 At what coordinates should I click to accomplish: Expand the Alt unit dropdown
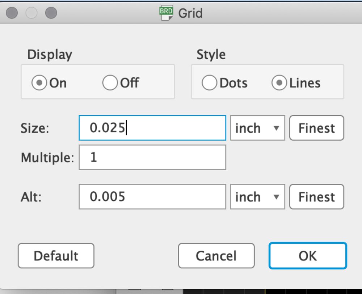(257, 197)
